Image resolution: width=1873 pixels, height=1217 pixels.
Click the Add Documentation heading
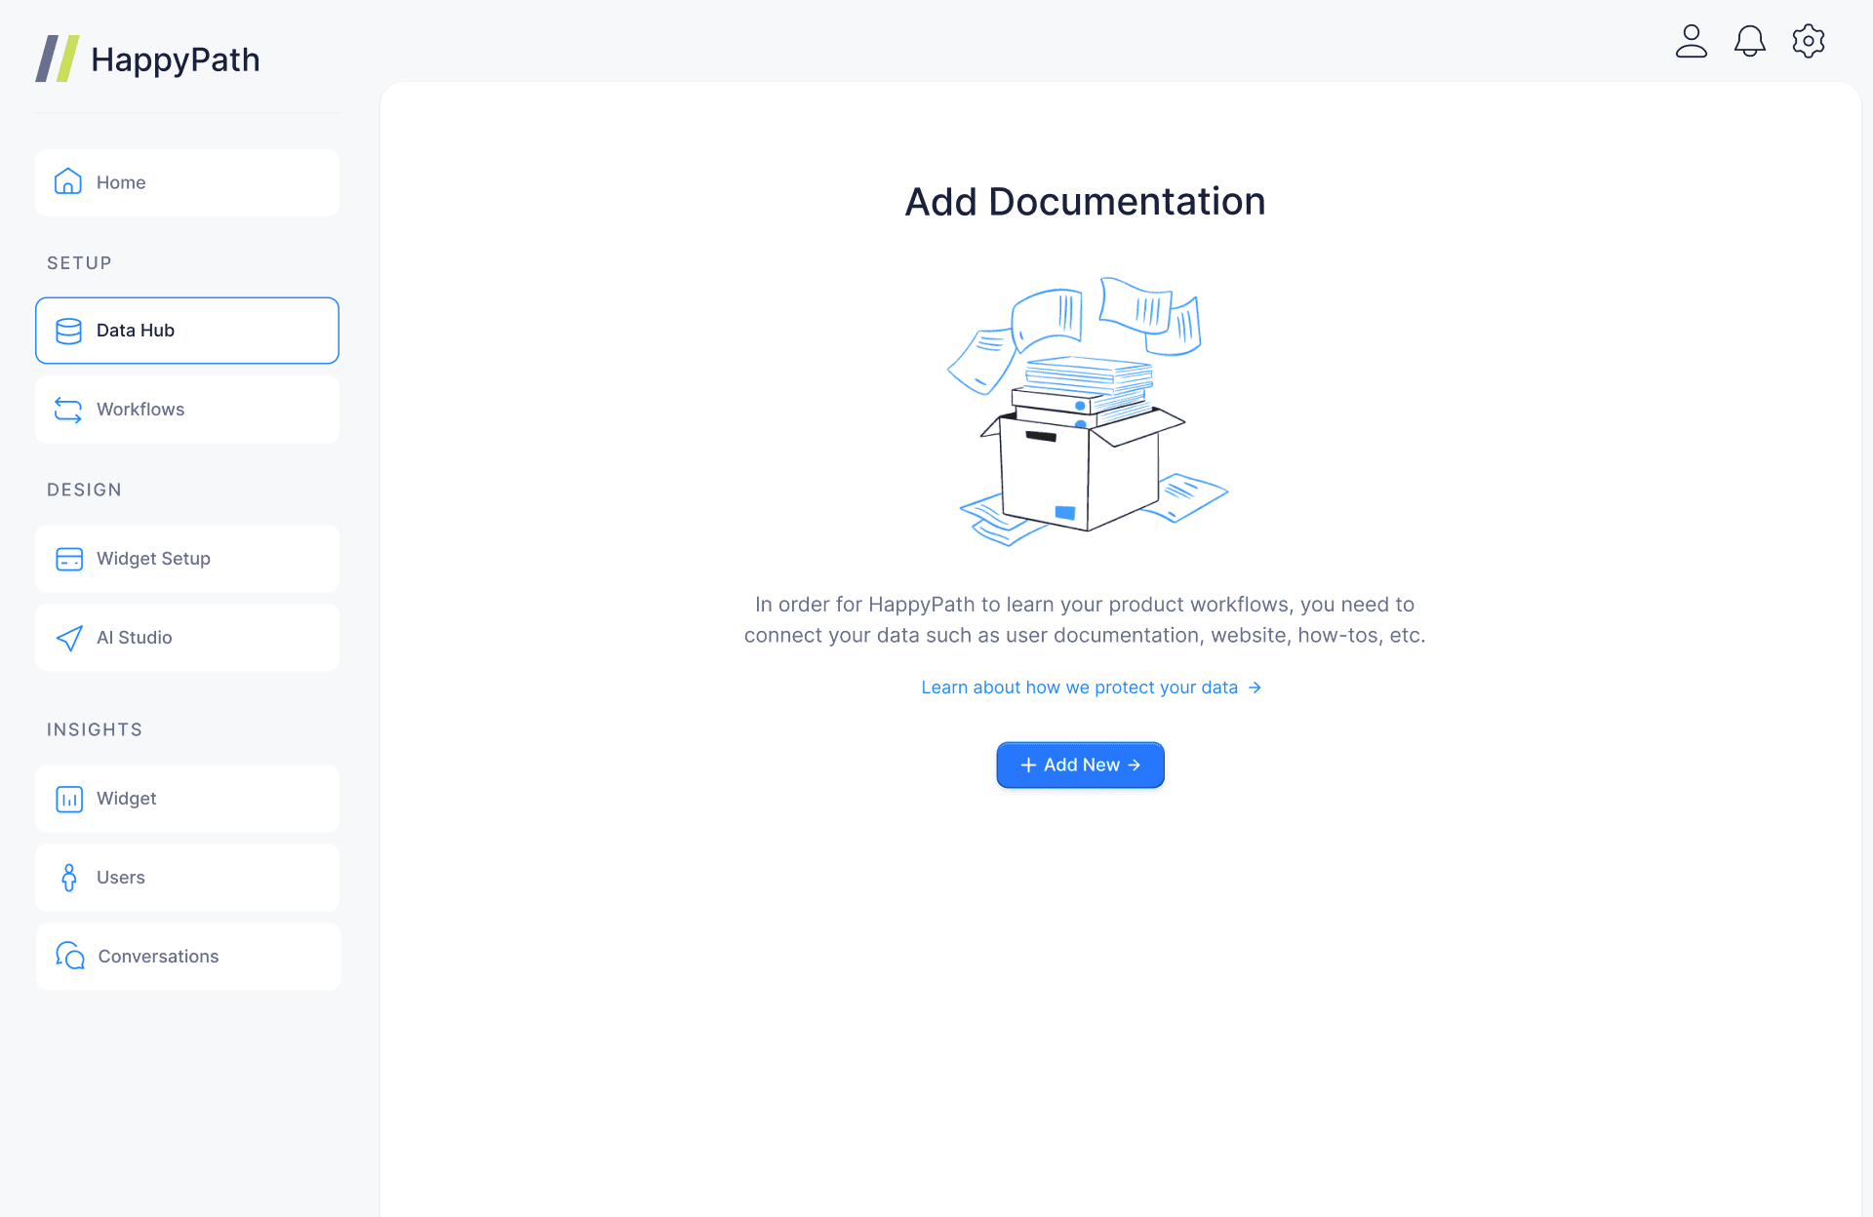point(1085,202)
